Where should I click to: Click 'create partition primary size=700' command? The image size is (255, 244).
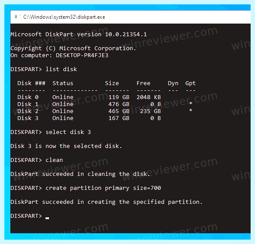click(103, 188)
